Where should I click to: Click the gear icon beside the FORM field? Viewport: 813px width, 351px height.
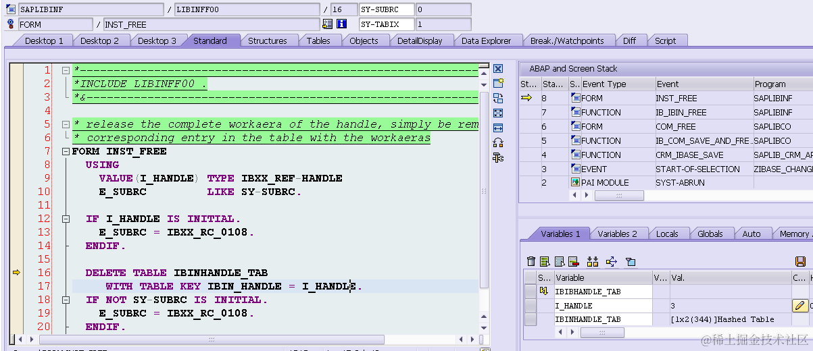[10, 24]
